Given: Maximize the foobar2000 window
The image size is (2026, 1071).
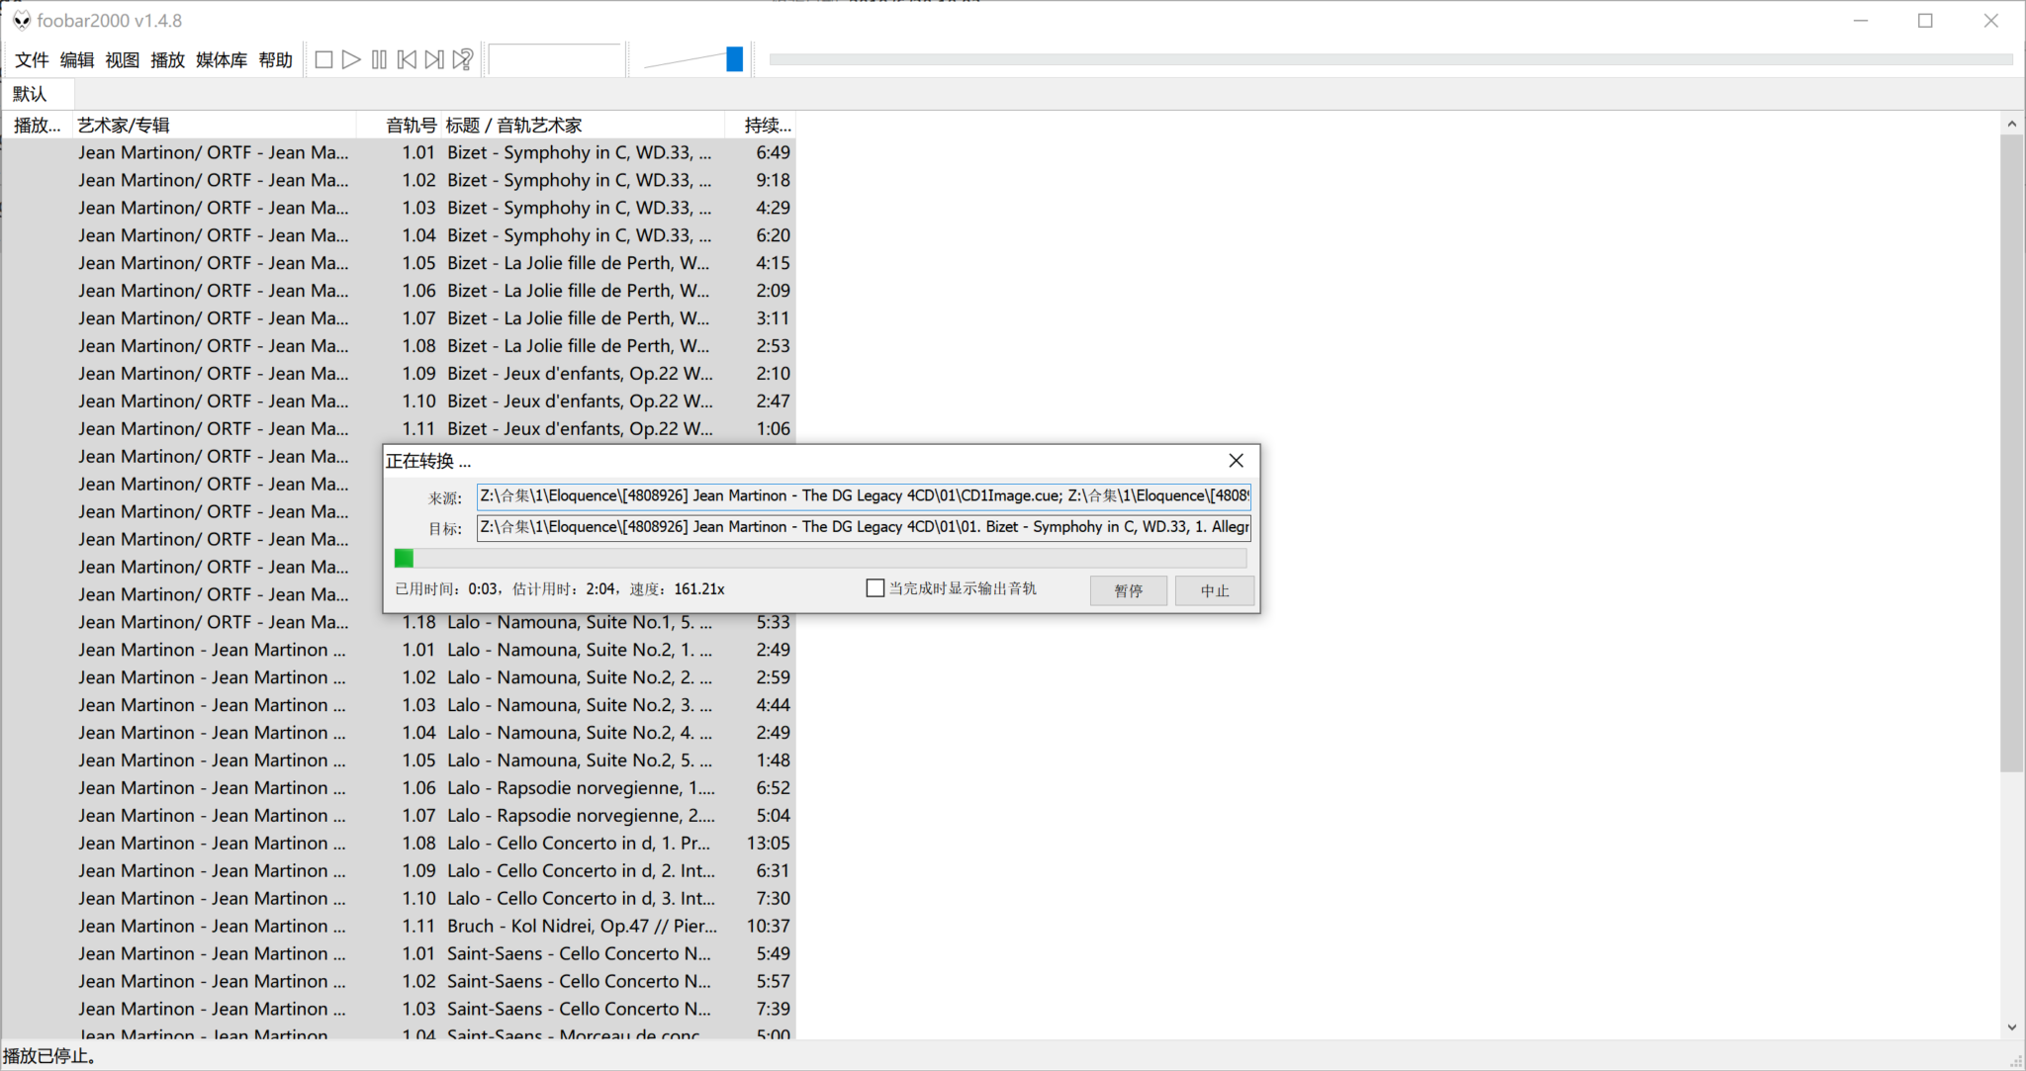Looking at the screenshot, I should tap(1925, 21).
